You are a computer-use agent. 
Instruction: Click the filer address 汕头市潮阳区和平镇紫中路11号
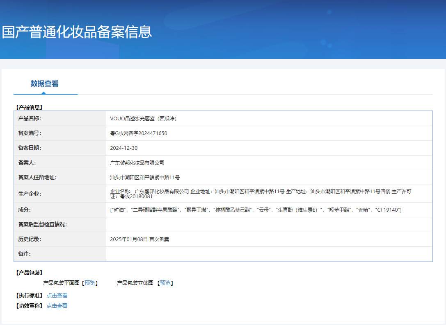click(x=145, y=178)
